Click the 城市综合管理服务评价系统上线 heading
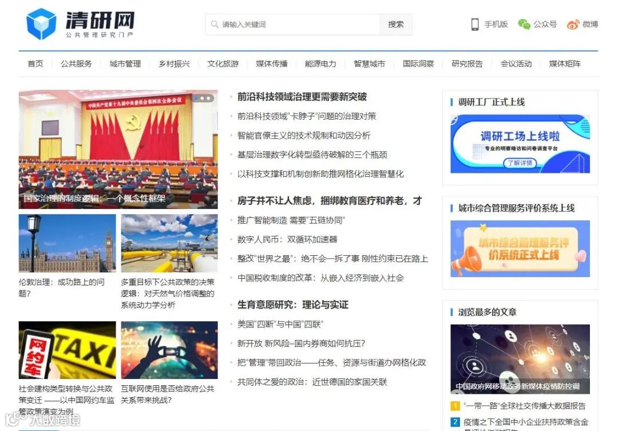618x431 pixels. point(516,208)
